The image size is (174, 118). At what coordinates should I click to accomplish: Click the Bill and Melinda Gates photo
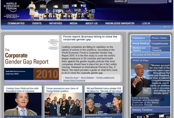coord(104,104)
